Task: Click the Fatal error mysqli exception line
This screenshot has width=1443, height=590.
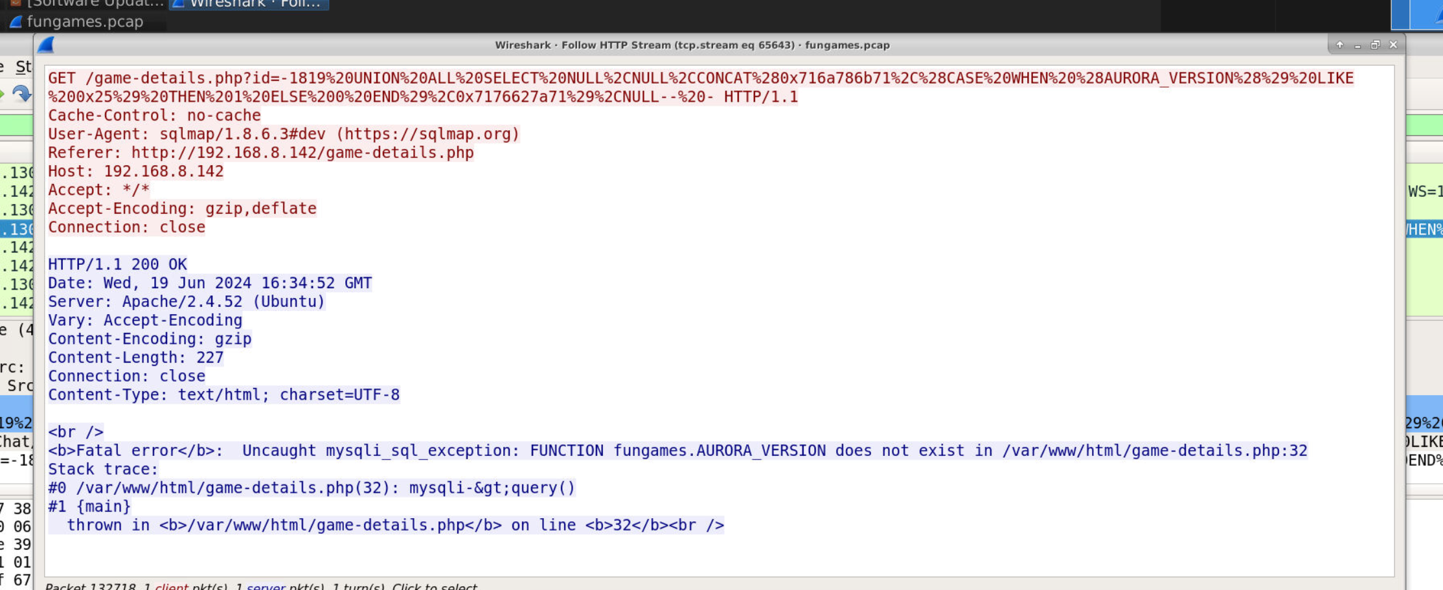Action: 677,451
